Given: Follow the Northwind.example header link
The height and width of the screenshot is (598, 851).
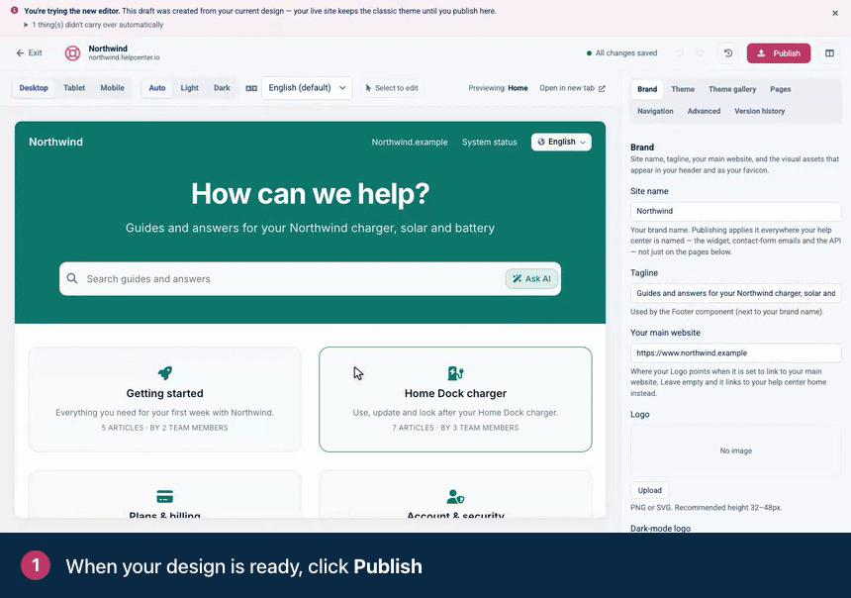Looking at the screenshot, I should tap(410, 142).
